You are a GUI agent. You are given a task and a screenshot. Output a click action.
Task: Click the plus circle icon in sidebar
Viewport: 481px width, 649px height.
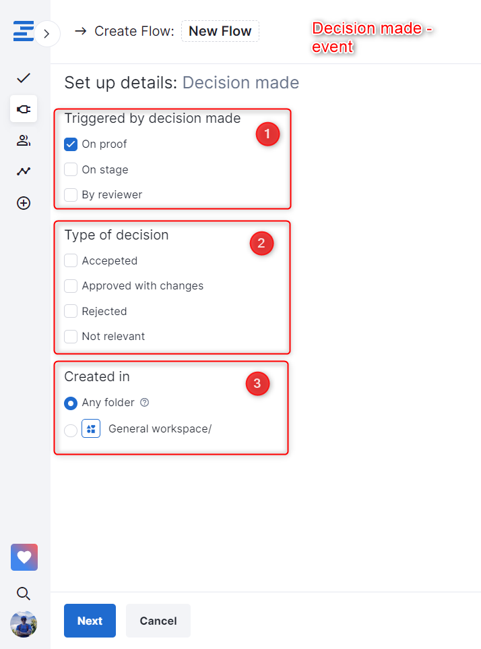pos(24,202)
